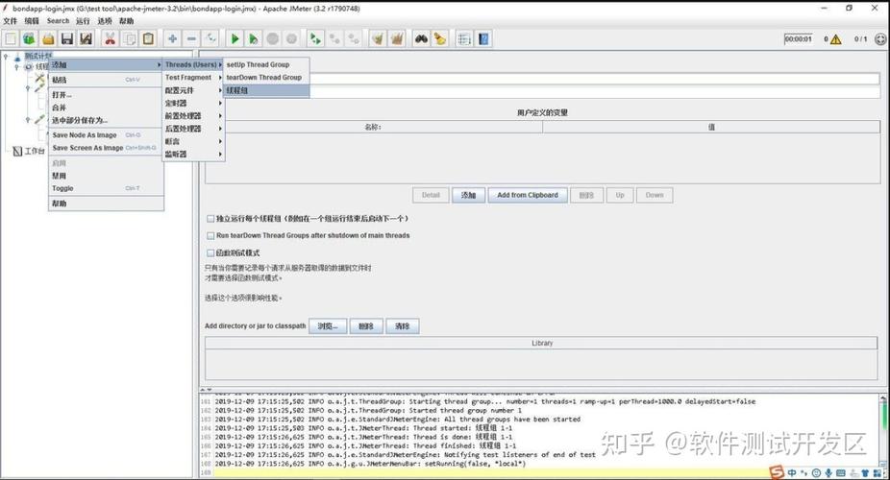Click Remote Shutdown All icon

coord(354,38)
